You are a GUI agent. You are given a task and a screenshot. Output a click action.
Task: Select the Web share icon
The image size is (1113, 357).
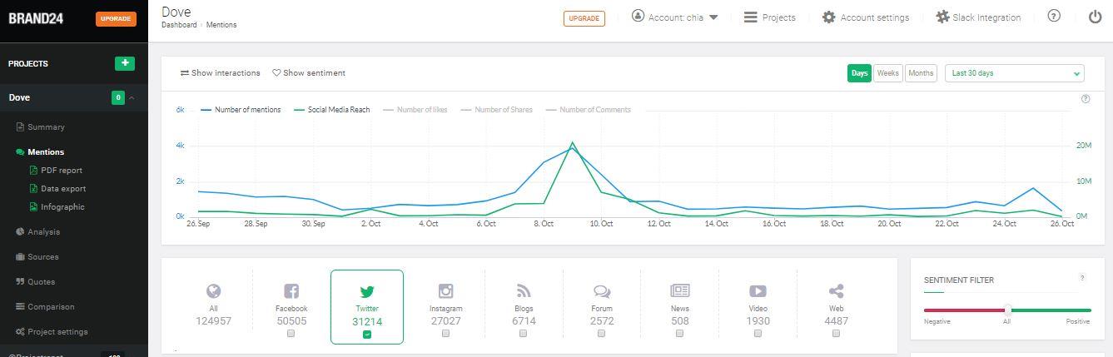tap(836, 290)
